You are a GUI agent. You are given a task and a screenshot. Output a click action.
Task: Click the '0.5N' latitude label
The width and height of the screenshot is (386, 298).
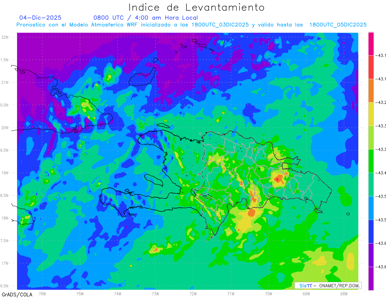(x=5, y=105)
